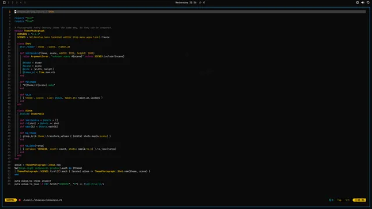Click the 1:1 cursor position in statusline
This screenshot has width=372, height=209.
[x=348, y=200]
